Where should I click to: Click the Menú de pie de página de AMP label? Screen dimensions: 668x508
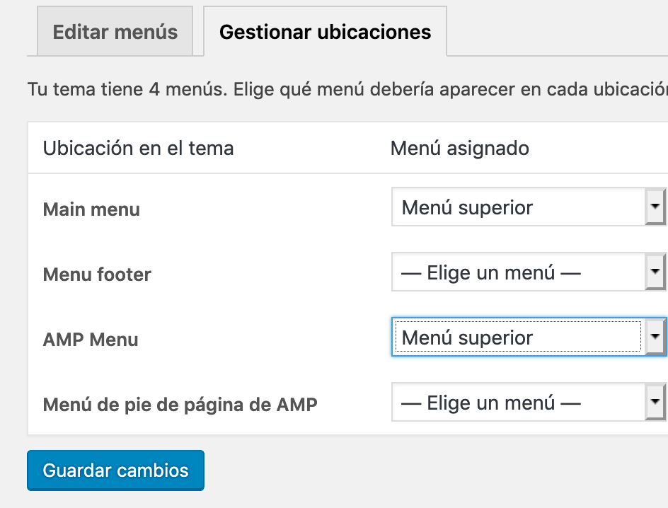[x=180, y=405]
